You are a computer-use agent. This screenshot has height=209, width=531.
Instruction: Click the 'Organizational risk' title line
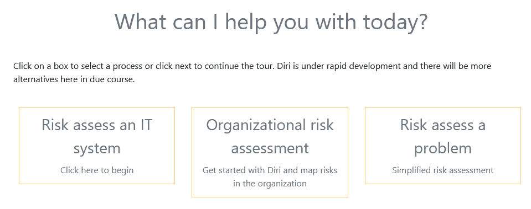tap(270, 125)
